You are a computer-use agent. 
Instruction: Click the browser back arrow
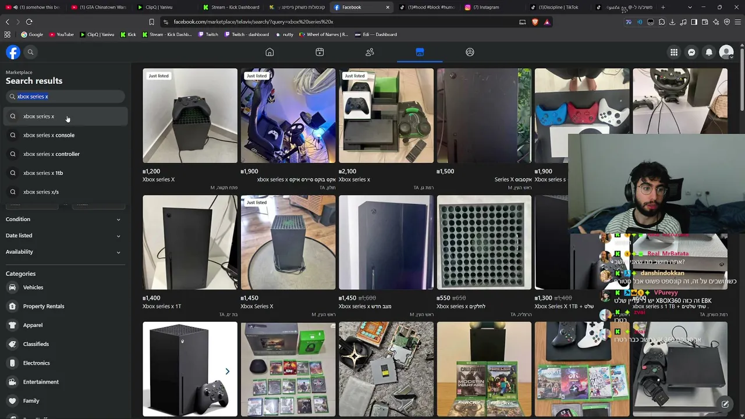pyautogui.click(x=7, y=22)
